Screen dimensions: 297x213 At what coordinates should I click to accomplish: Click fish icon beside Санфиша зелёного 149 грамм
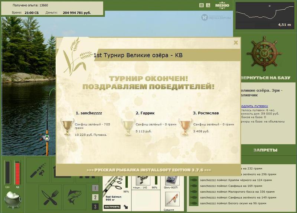click(x=193, y=197)
